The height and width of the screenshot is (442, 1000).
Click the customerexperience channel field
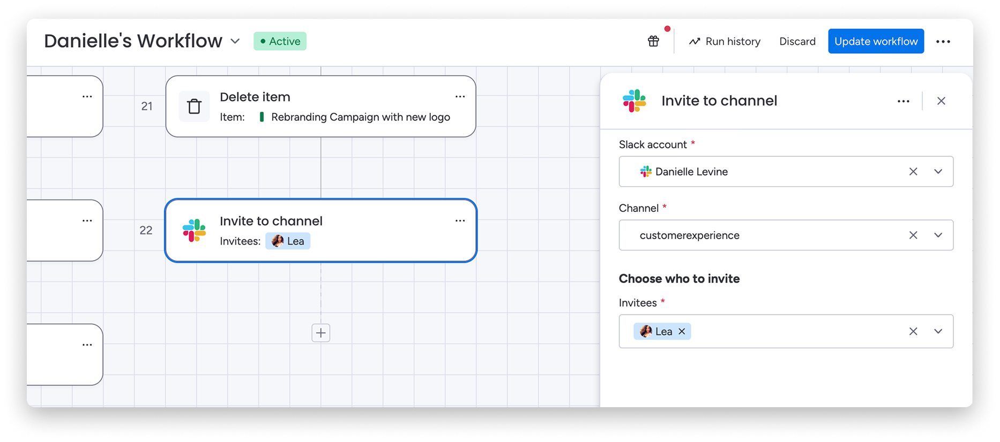click(x=786, y=235)
